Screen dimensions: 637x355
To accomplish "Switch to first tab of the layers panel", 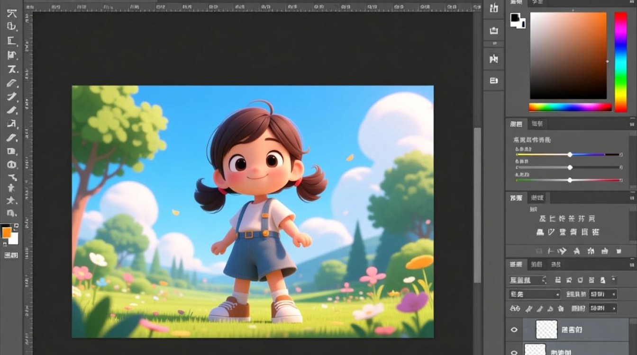I will pos(516,265).
